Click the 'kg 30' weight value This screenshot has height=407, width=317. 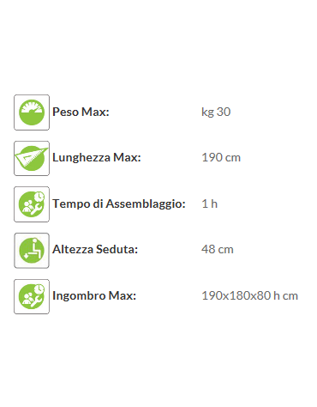click(216, 112)
